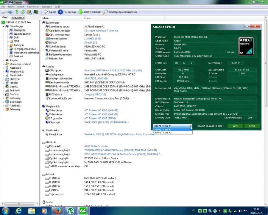Select Számítógépnév in the tree
268x215 pixels.
point(22,34)
